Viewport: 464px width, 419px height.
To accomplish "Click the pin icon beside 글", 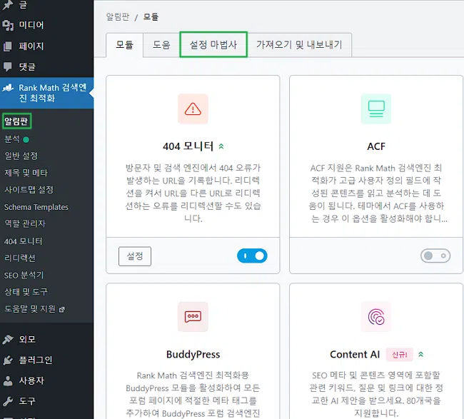I will click(x=8, y=5).
